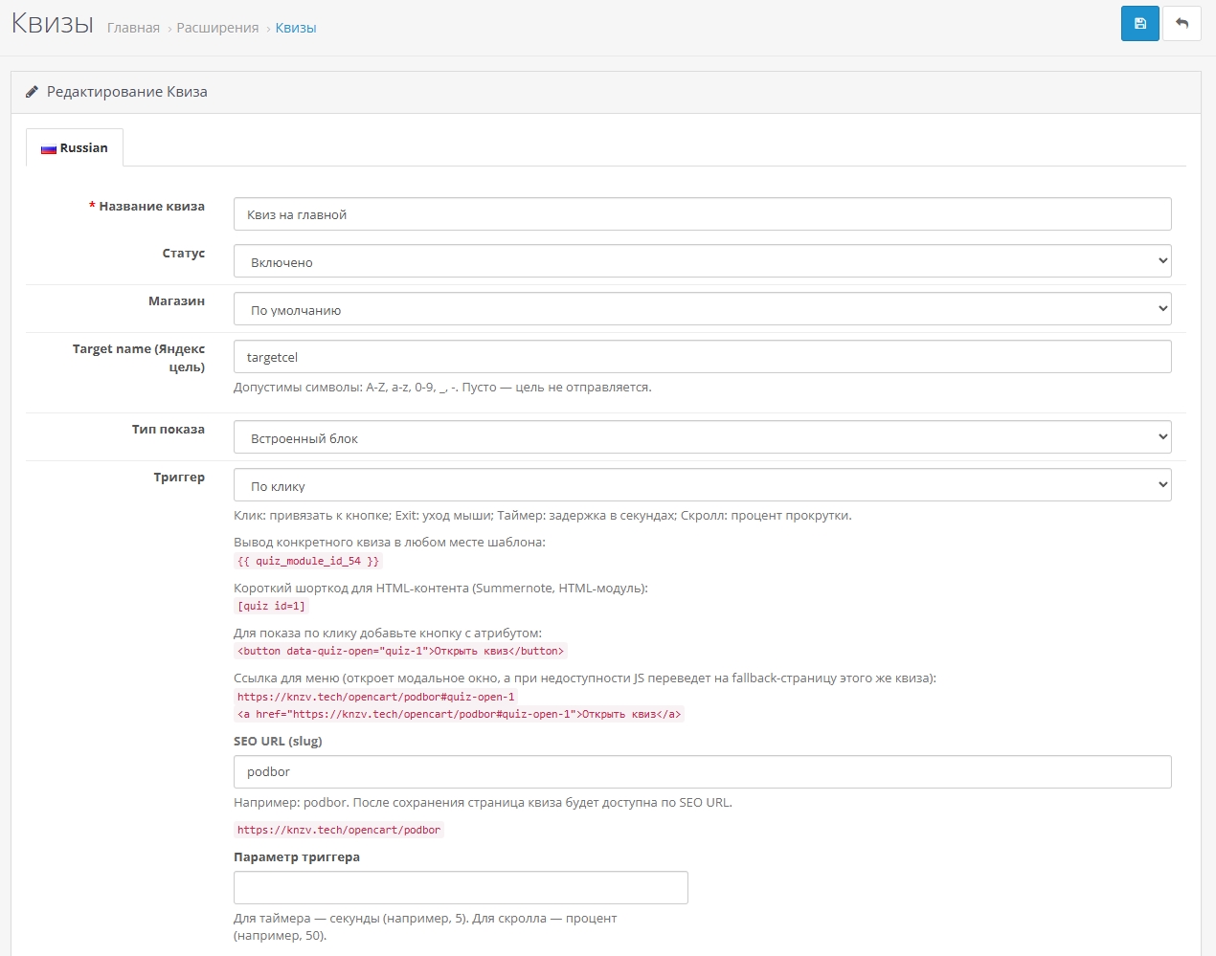Click the blue save floppy disk icon
The width and height of the screenshot is (1216, 956).
(1139, 24)
